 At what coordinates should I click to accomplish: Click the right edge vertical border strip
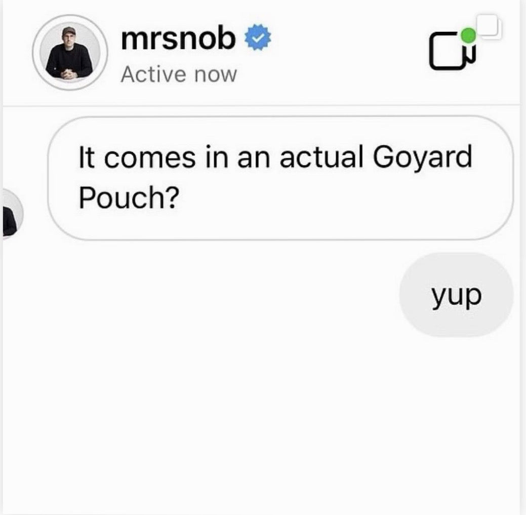[522, 257]
